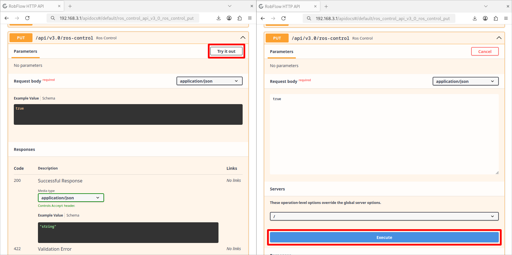The height and width of the screenshot is (255, 512).
Task: Open account icon in right browser window
Action: pos(485,18)
